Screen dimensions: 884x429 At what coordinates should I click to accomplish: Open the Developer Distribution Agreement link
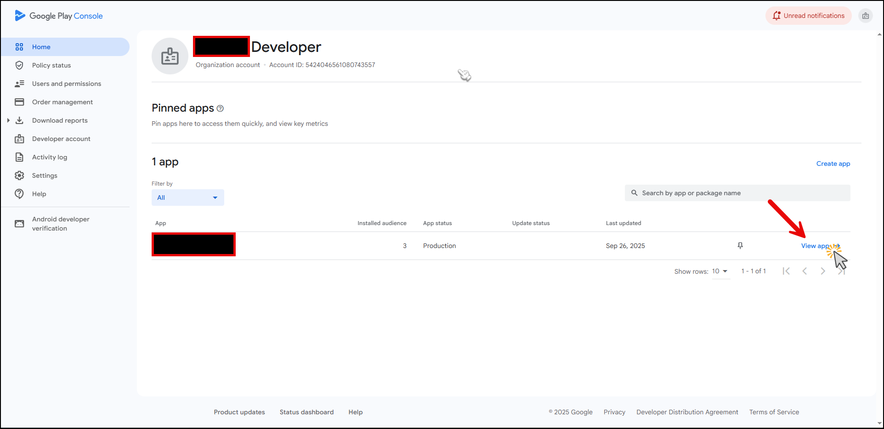pos(687,412)
